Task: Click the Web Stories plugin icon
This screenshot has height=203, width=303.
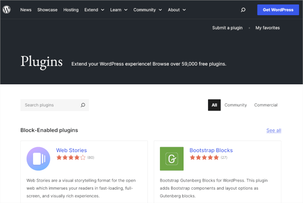Action: pyautogui.click(x=38, y=159)
